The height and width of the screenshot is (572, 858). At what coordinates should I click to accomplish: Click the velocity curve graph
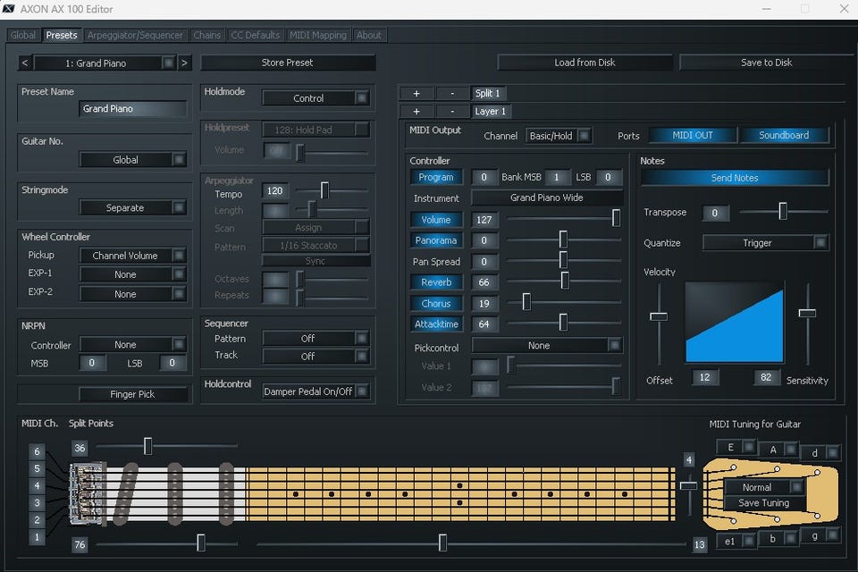coord(734,323)
